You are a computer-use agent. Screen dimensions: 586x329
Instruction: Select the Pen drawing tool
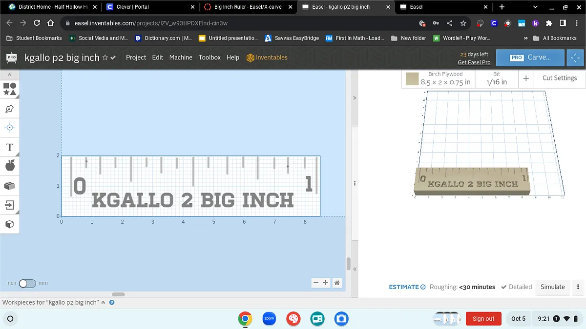10,109
